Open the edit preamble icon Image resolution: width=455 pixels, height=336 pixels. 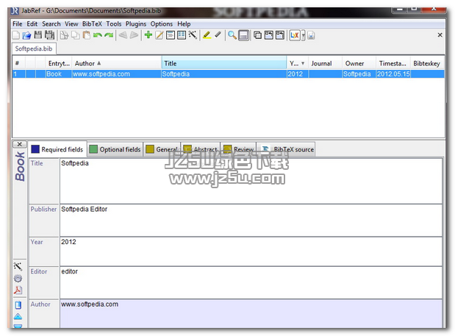[x=171, y=35]
